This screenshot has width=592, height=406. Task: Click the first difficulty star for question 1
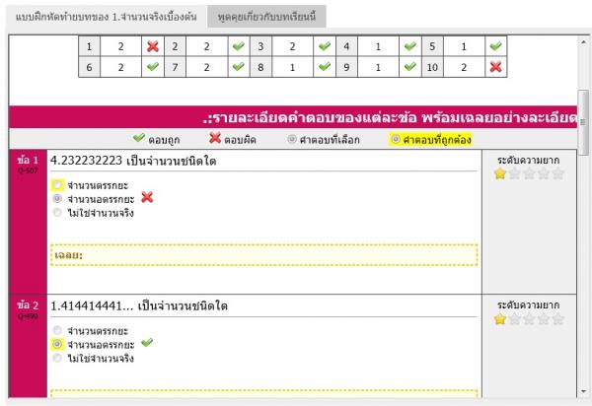pyautogui.click(x=500, y=173)
